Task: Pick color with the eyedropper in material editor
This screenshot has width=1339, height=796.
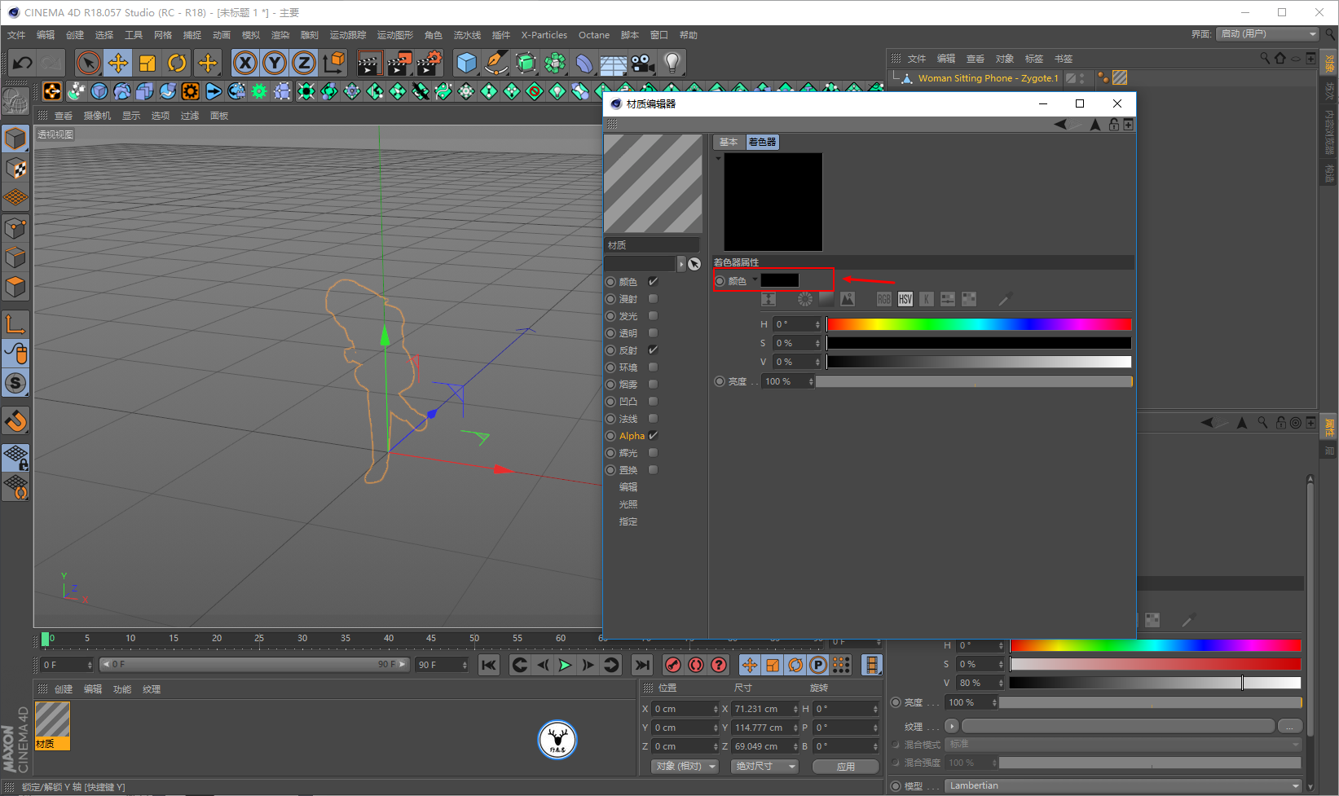Action: point(1005,299)
